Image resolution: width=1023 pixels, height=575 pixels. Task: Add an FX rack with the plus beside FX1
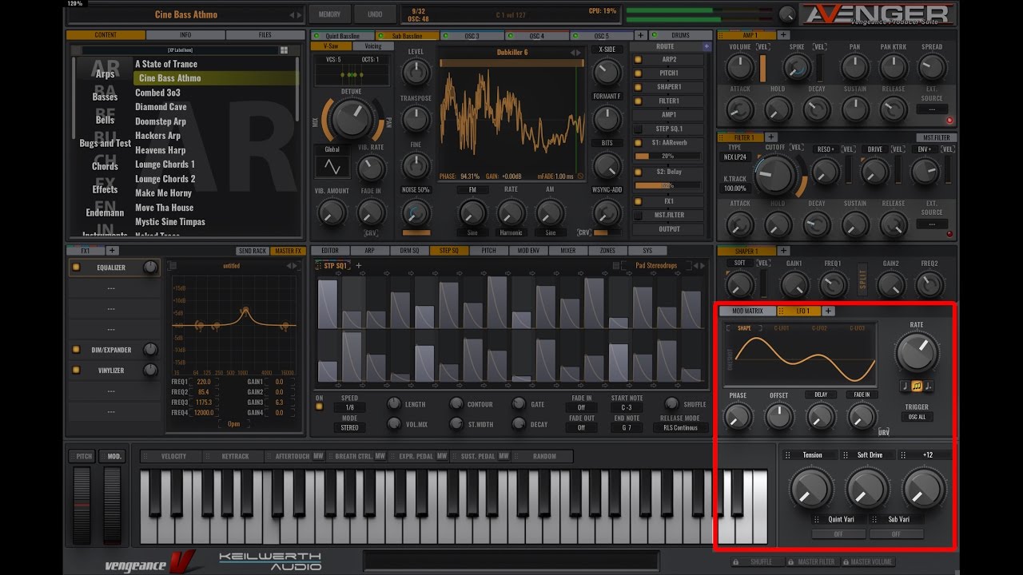coord(112,251)
